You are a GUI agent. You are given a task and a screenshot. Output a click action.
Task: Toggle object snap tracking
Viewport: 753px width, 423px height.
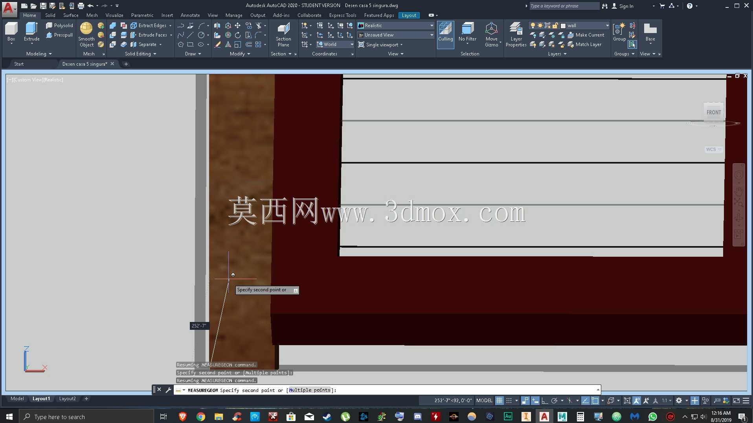point(585,401)
